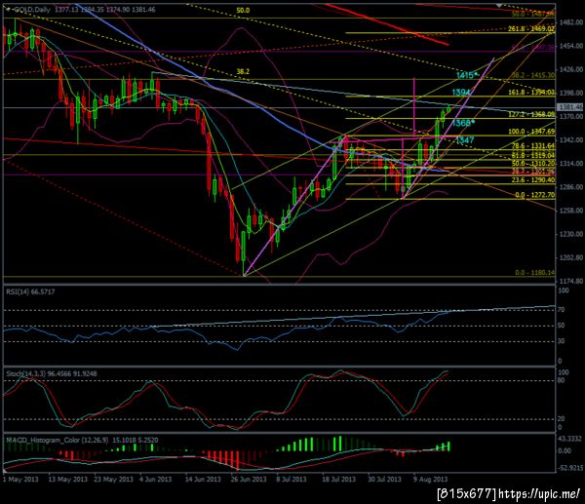
Task: Click the 23 May 2013 date label
Action: pos(113,479)
